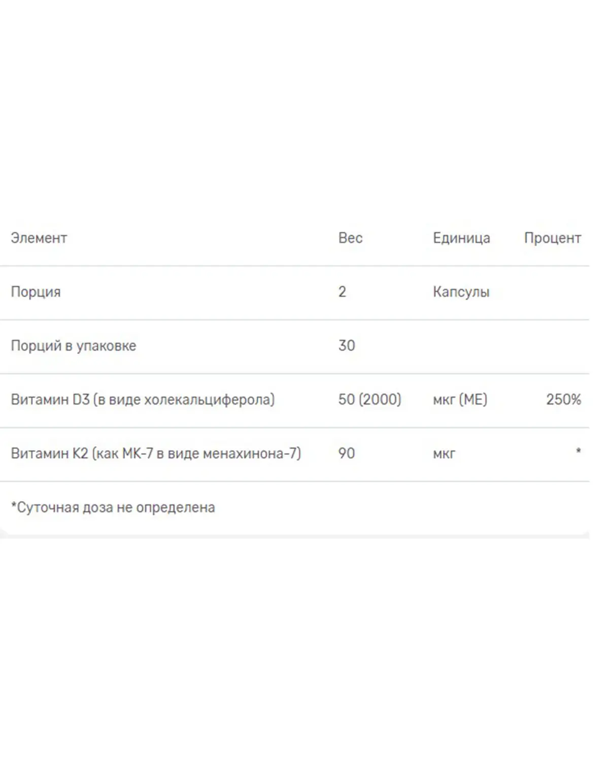Click the asterisk in the Процент column
This screenshot has width=609, height=761.
tap(578, 451)
